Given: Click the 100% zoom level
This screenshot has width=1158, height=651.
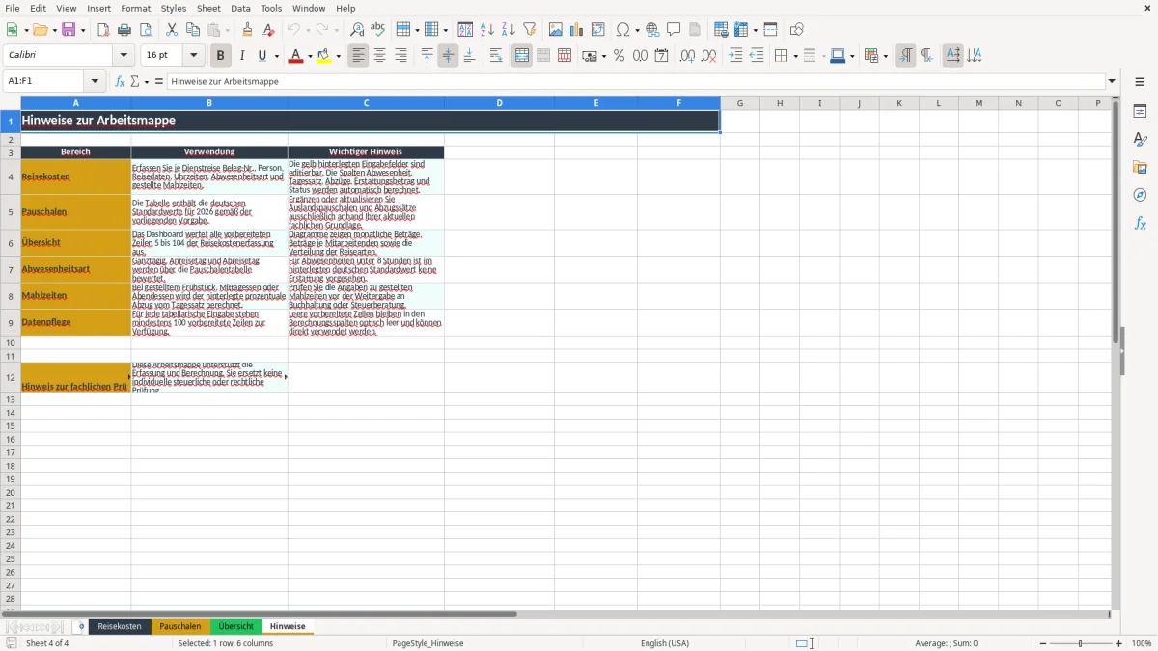Looking at the screenshot, I should [x=1142, y=643].
